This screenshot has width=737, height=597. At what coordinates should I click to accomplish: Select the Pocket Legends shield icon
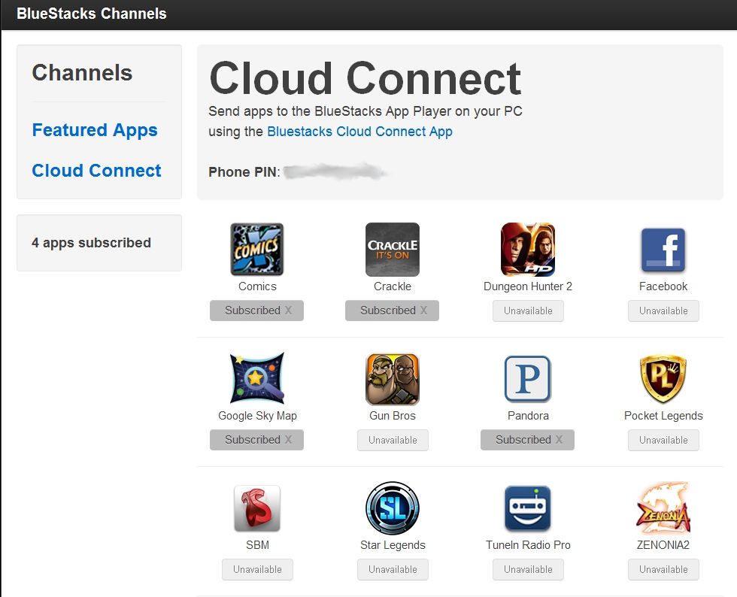pyautogui.click(x=663, y=378)
